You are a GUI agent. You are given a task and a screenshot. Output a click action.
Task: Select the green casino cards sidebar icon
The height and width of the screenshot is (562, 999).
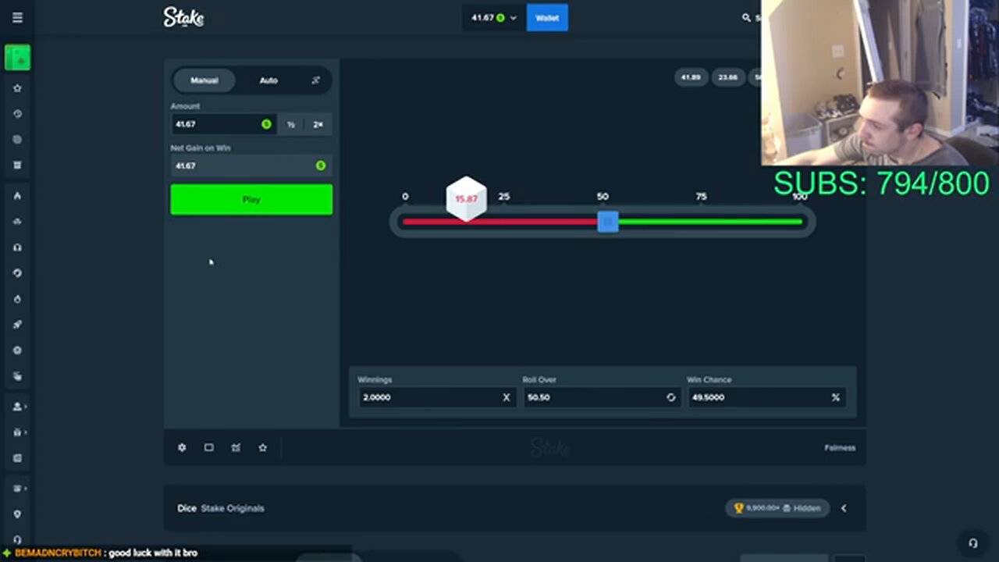17,58
